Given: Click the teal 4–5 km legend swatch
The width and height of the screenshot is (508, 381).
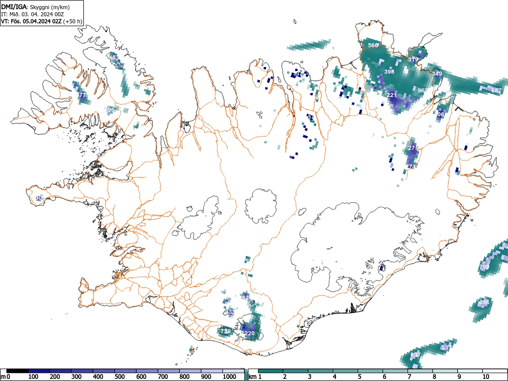Looking at the screenshot, I should pyautogui.click(x=345, y=371).
